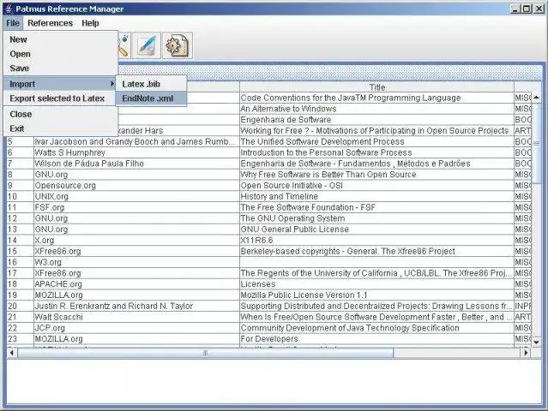Viewport: 548px width, 411px height.
Task: Click the horizontal scrollbar right arrow
Action: [x=527, y=353]
